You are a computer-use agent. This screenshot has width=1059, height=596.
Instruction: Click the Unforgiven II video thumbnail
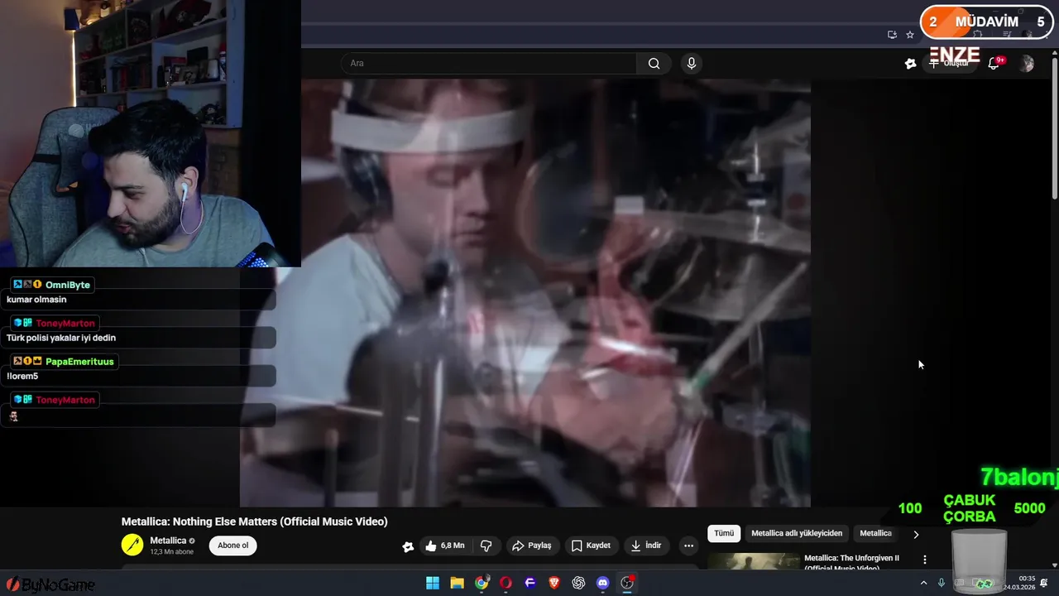tap(754, 561)
